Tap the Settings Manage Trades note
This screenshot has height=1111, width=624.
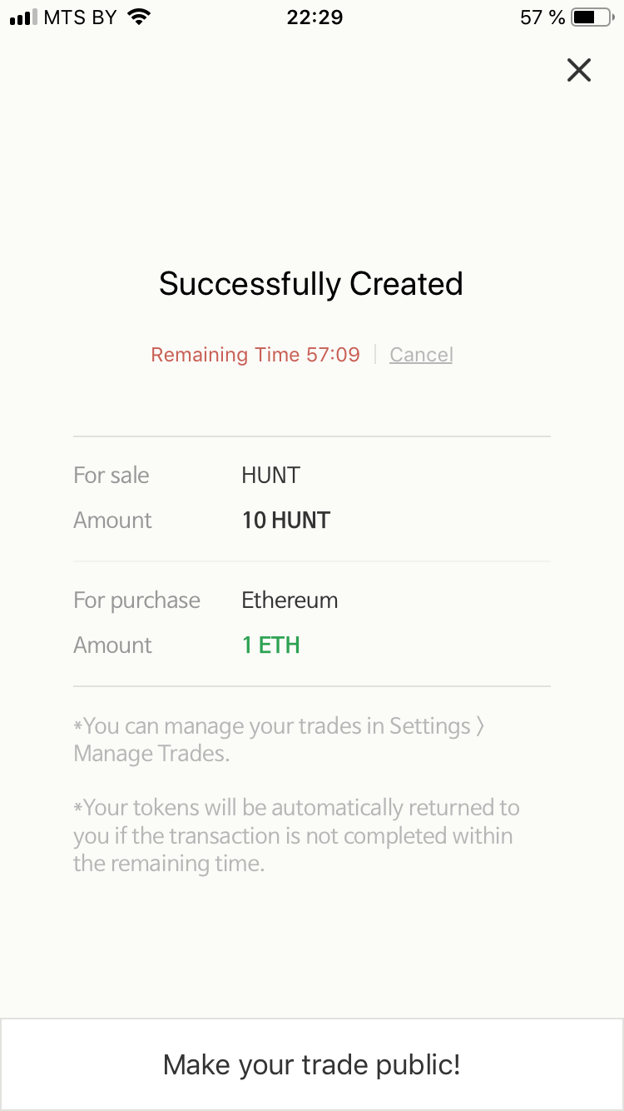[280, 740]
